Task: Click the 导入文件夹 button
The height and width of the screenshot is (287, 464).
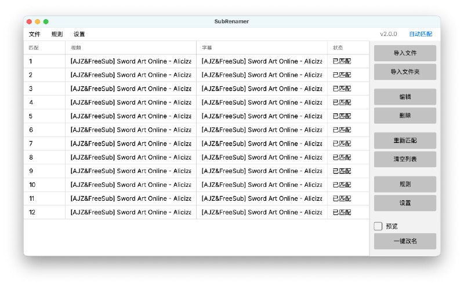Action: pyautogui.click(x=405, y=72)
